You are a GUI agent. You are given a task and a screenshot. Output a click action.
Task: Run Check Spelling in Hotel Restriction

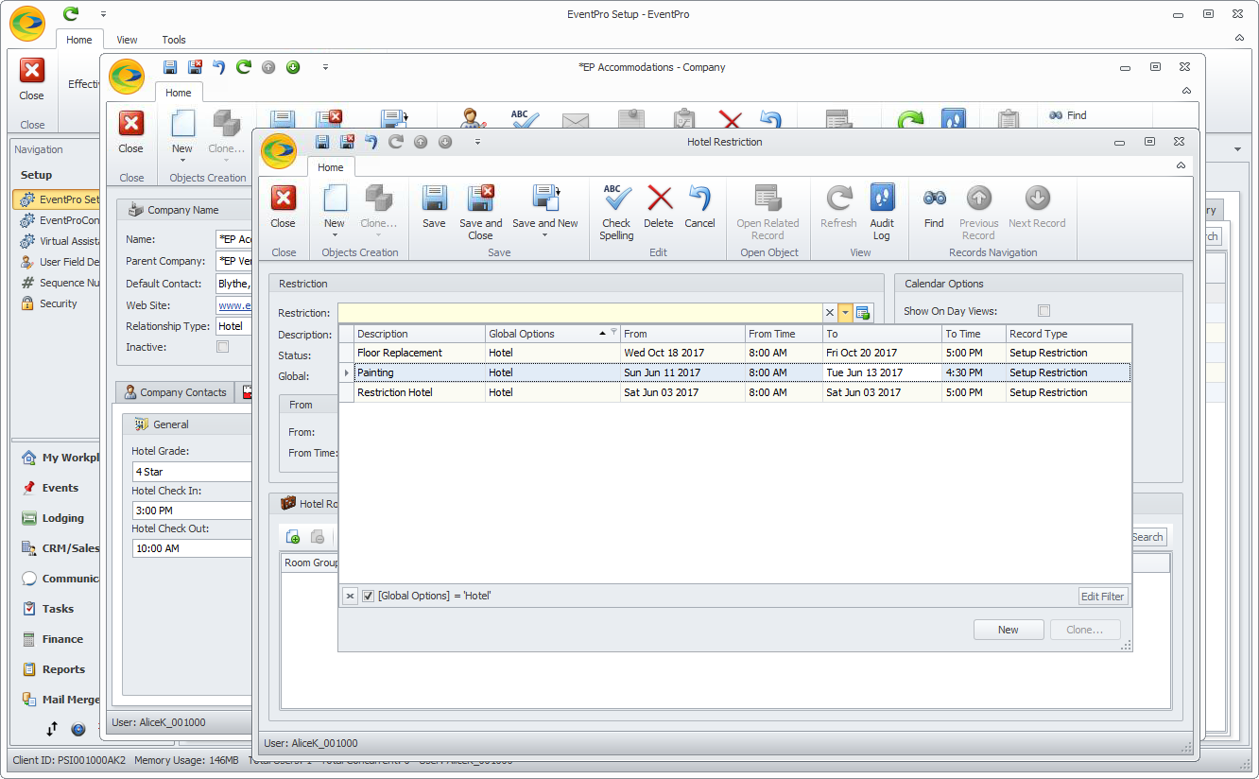[x=616, y=212]
